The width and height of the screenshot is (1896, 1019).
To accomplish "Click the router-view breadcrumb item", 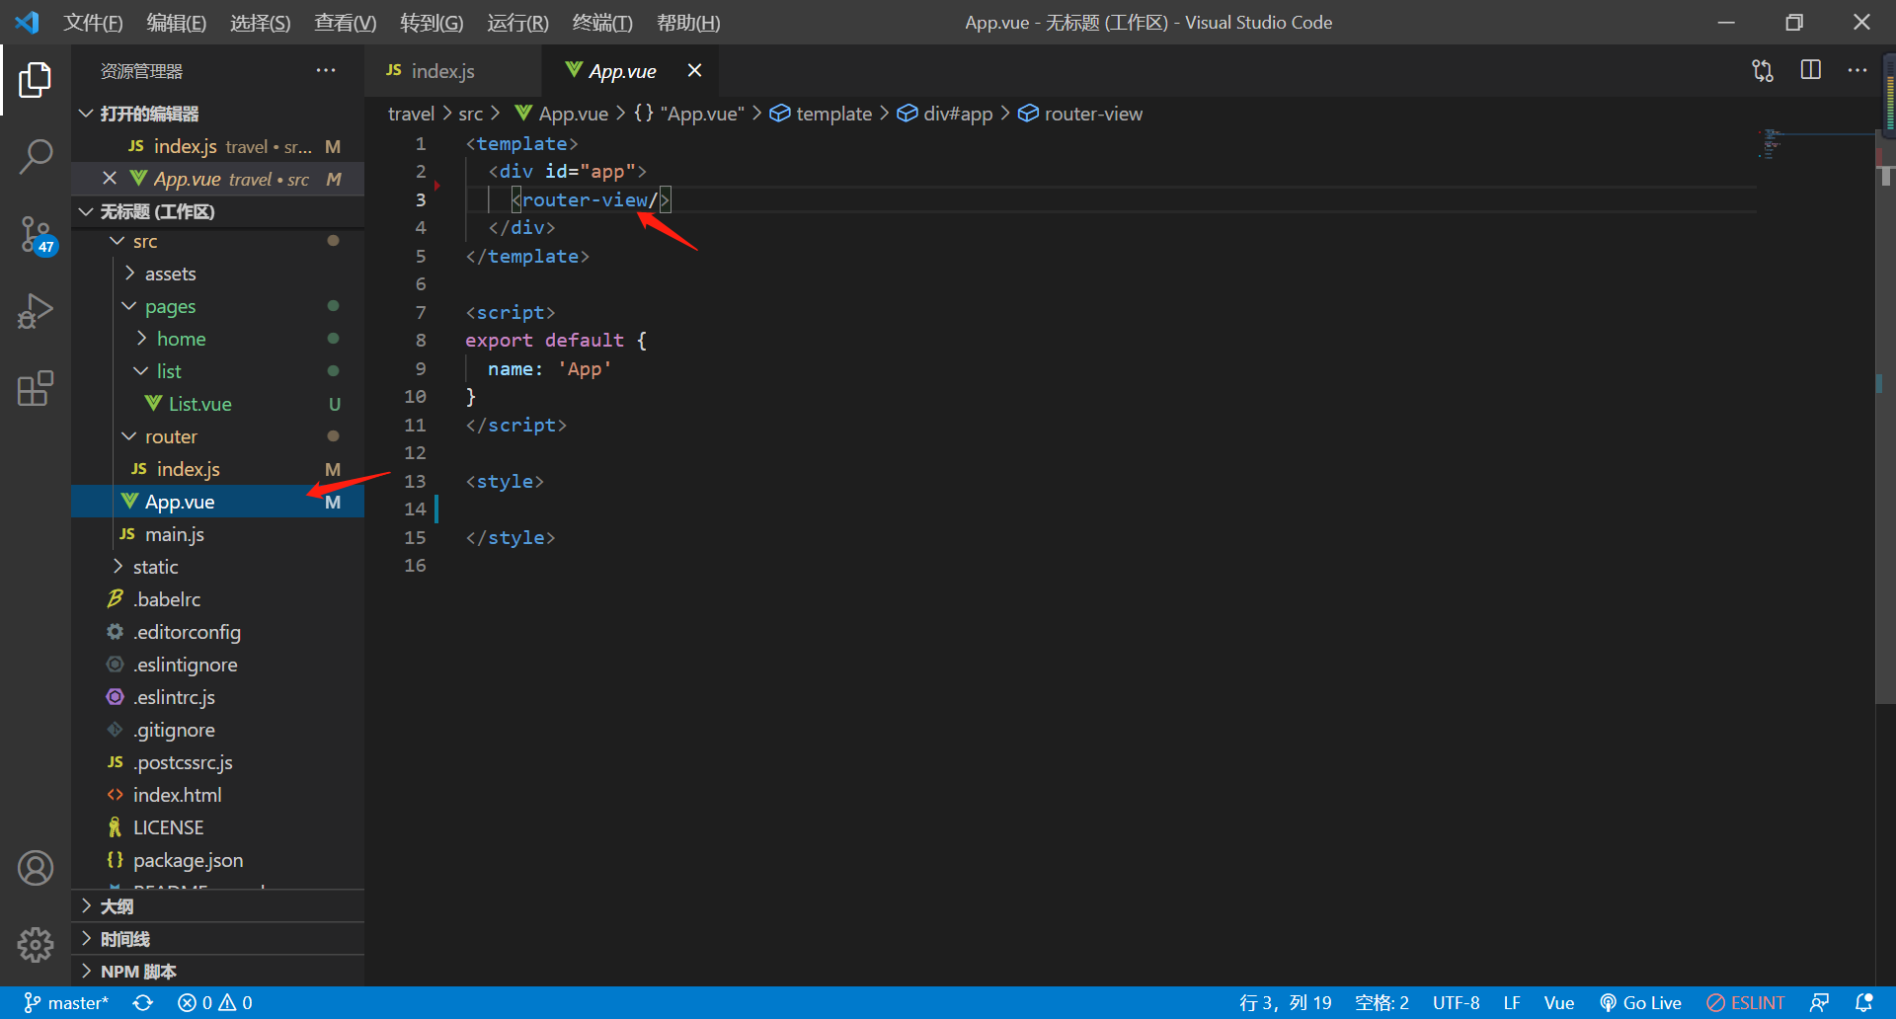I will point(1080,114).
